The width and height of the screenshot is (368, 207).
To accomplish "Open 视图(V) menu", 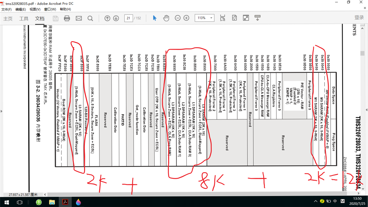I will [35, 9].
